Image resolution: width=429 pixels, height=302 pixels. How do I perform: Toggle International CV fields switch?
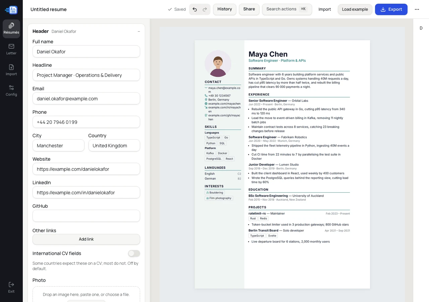134,253
